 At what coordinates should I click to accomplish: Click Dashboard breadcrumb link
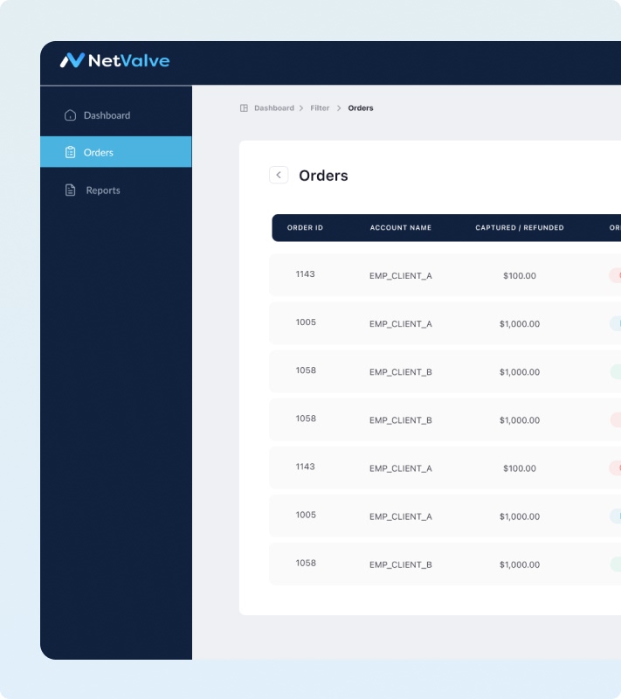[274, 107]
